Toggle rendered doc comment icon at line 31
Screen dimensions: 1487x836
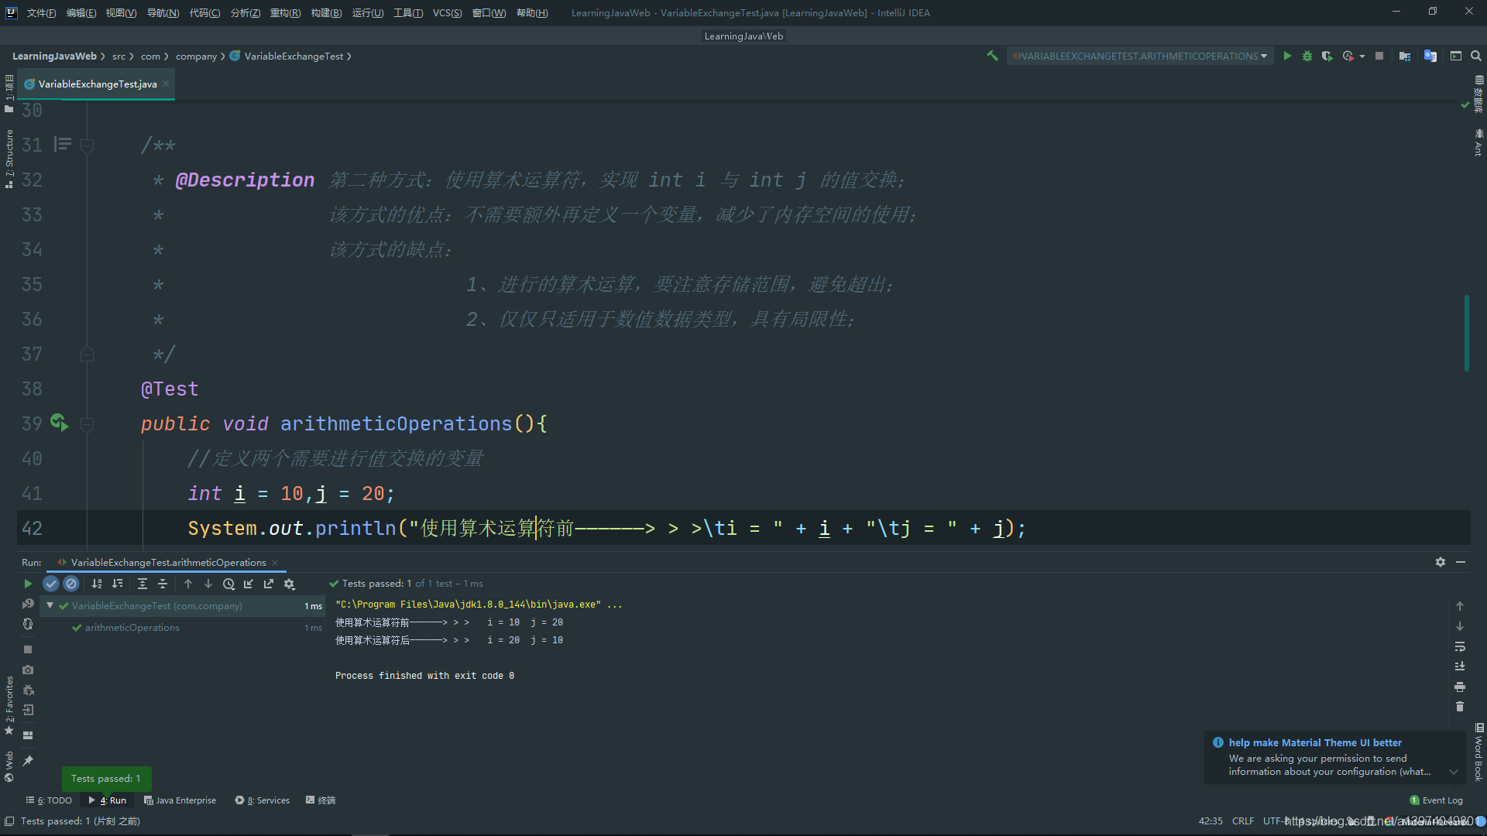point(63,144)
